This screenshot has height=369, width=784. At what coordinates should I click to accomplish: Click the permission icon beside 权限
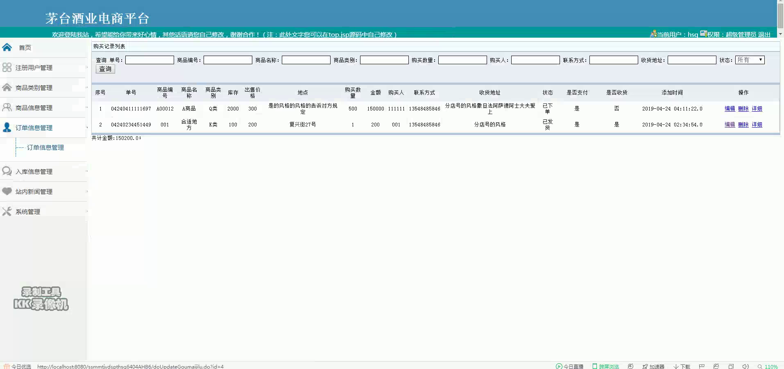(703, 34)
